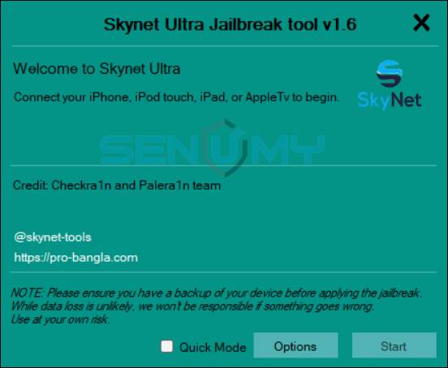This screenshot has width=448, height=368.
Task: Click the @skynet-tools handle
Action: click(x=53, y=237)
